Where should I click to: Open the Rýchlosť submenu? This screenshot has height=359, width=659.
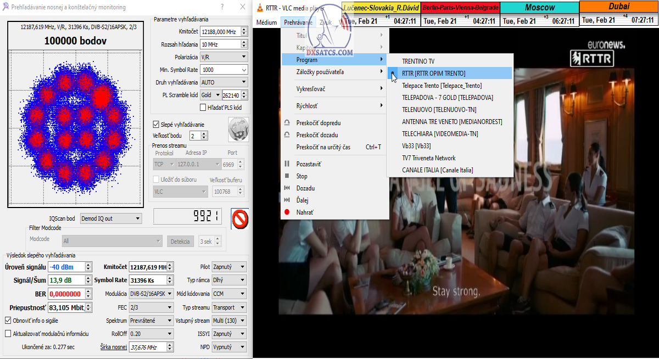pyautogui.click(x=307, y=106)
